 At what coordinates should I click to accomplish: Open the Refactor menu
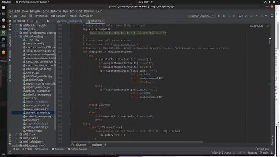pos(56,11)
